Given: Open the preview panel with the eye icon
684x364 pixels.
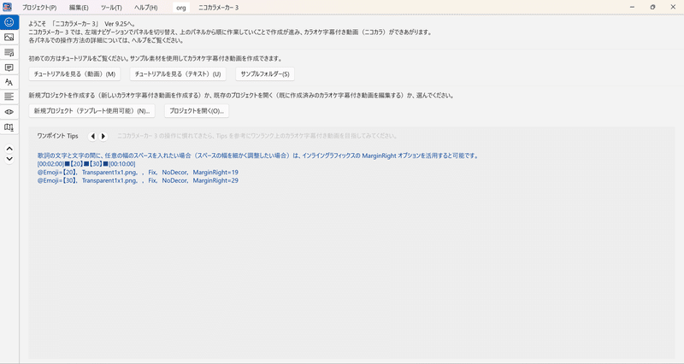Looking at the screenshot, I should pos(9,112).
